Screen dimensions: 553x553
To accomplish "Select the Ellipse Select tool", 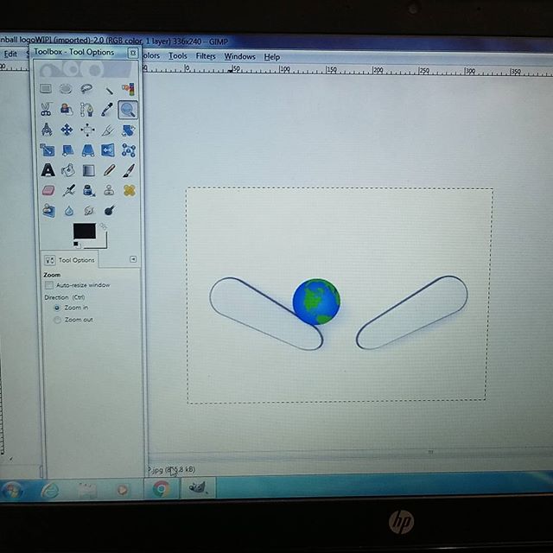I will coord(67,88).
